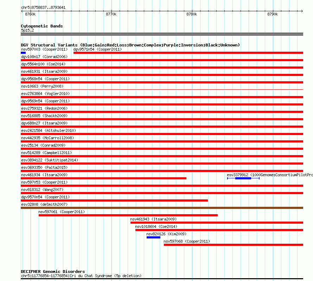Click the gray 5p15.2 cytogenetic band bar
This screenshot has width=313, height=281.
tap(162, 34)
